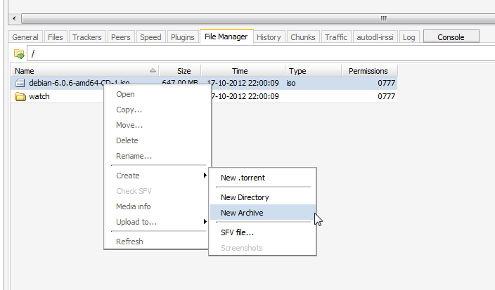Click the Console button
The height and width of the screenshot is (290, 495).
pyautogui.click(x=451, y=37)
